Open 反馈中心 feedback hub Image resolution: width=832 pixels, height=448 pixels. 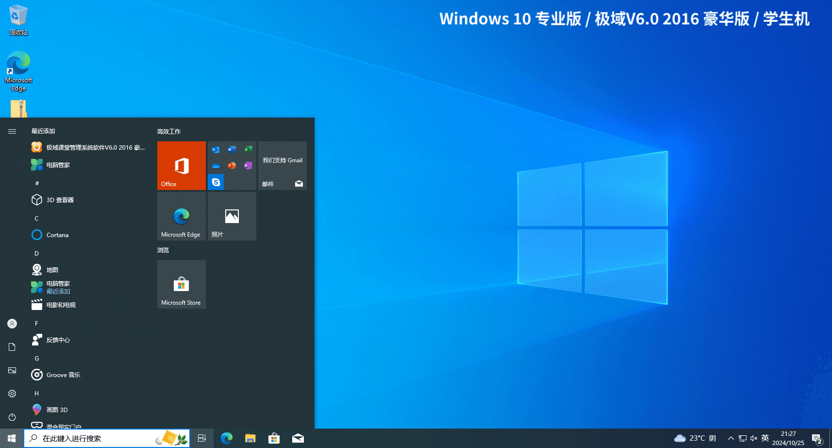click(x=88, y=340)
